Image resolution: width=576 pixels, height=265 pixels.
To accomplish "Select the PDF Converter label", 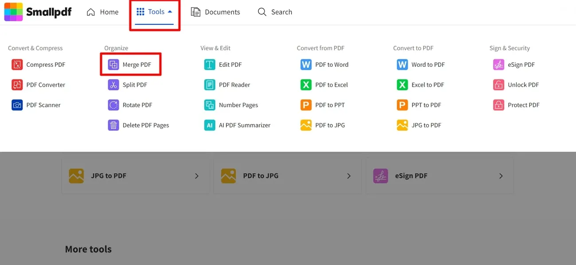I will click(46, 85).
